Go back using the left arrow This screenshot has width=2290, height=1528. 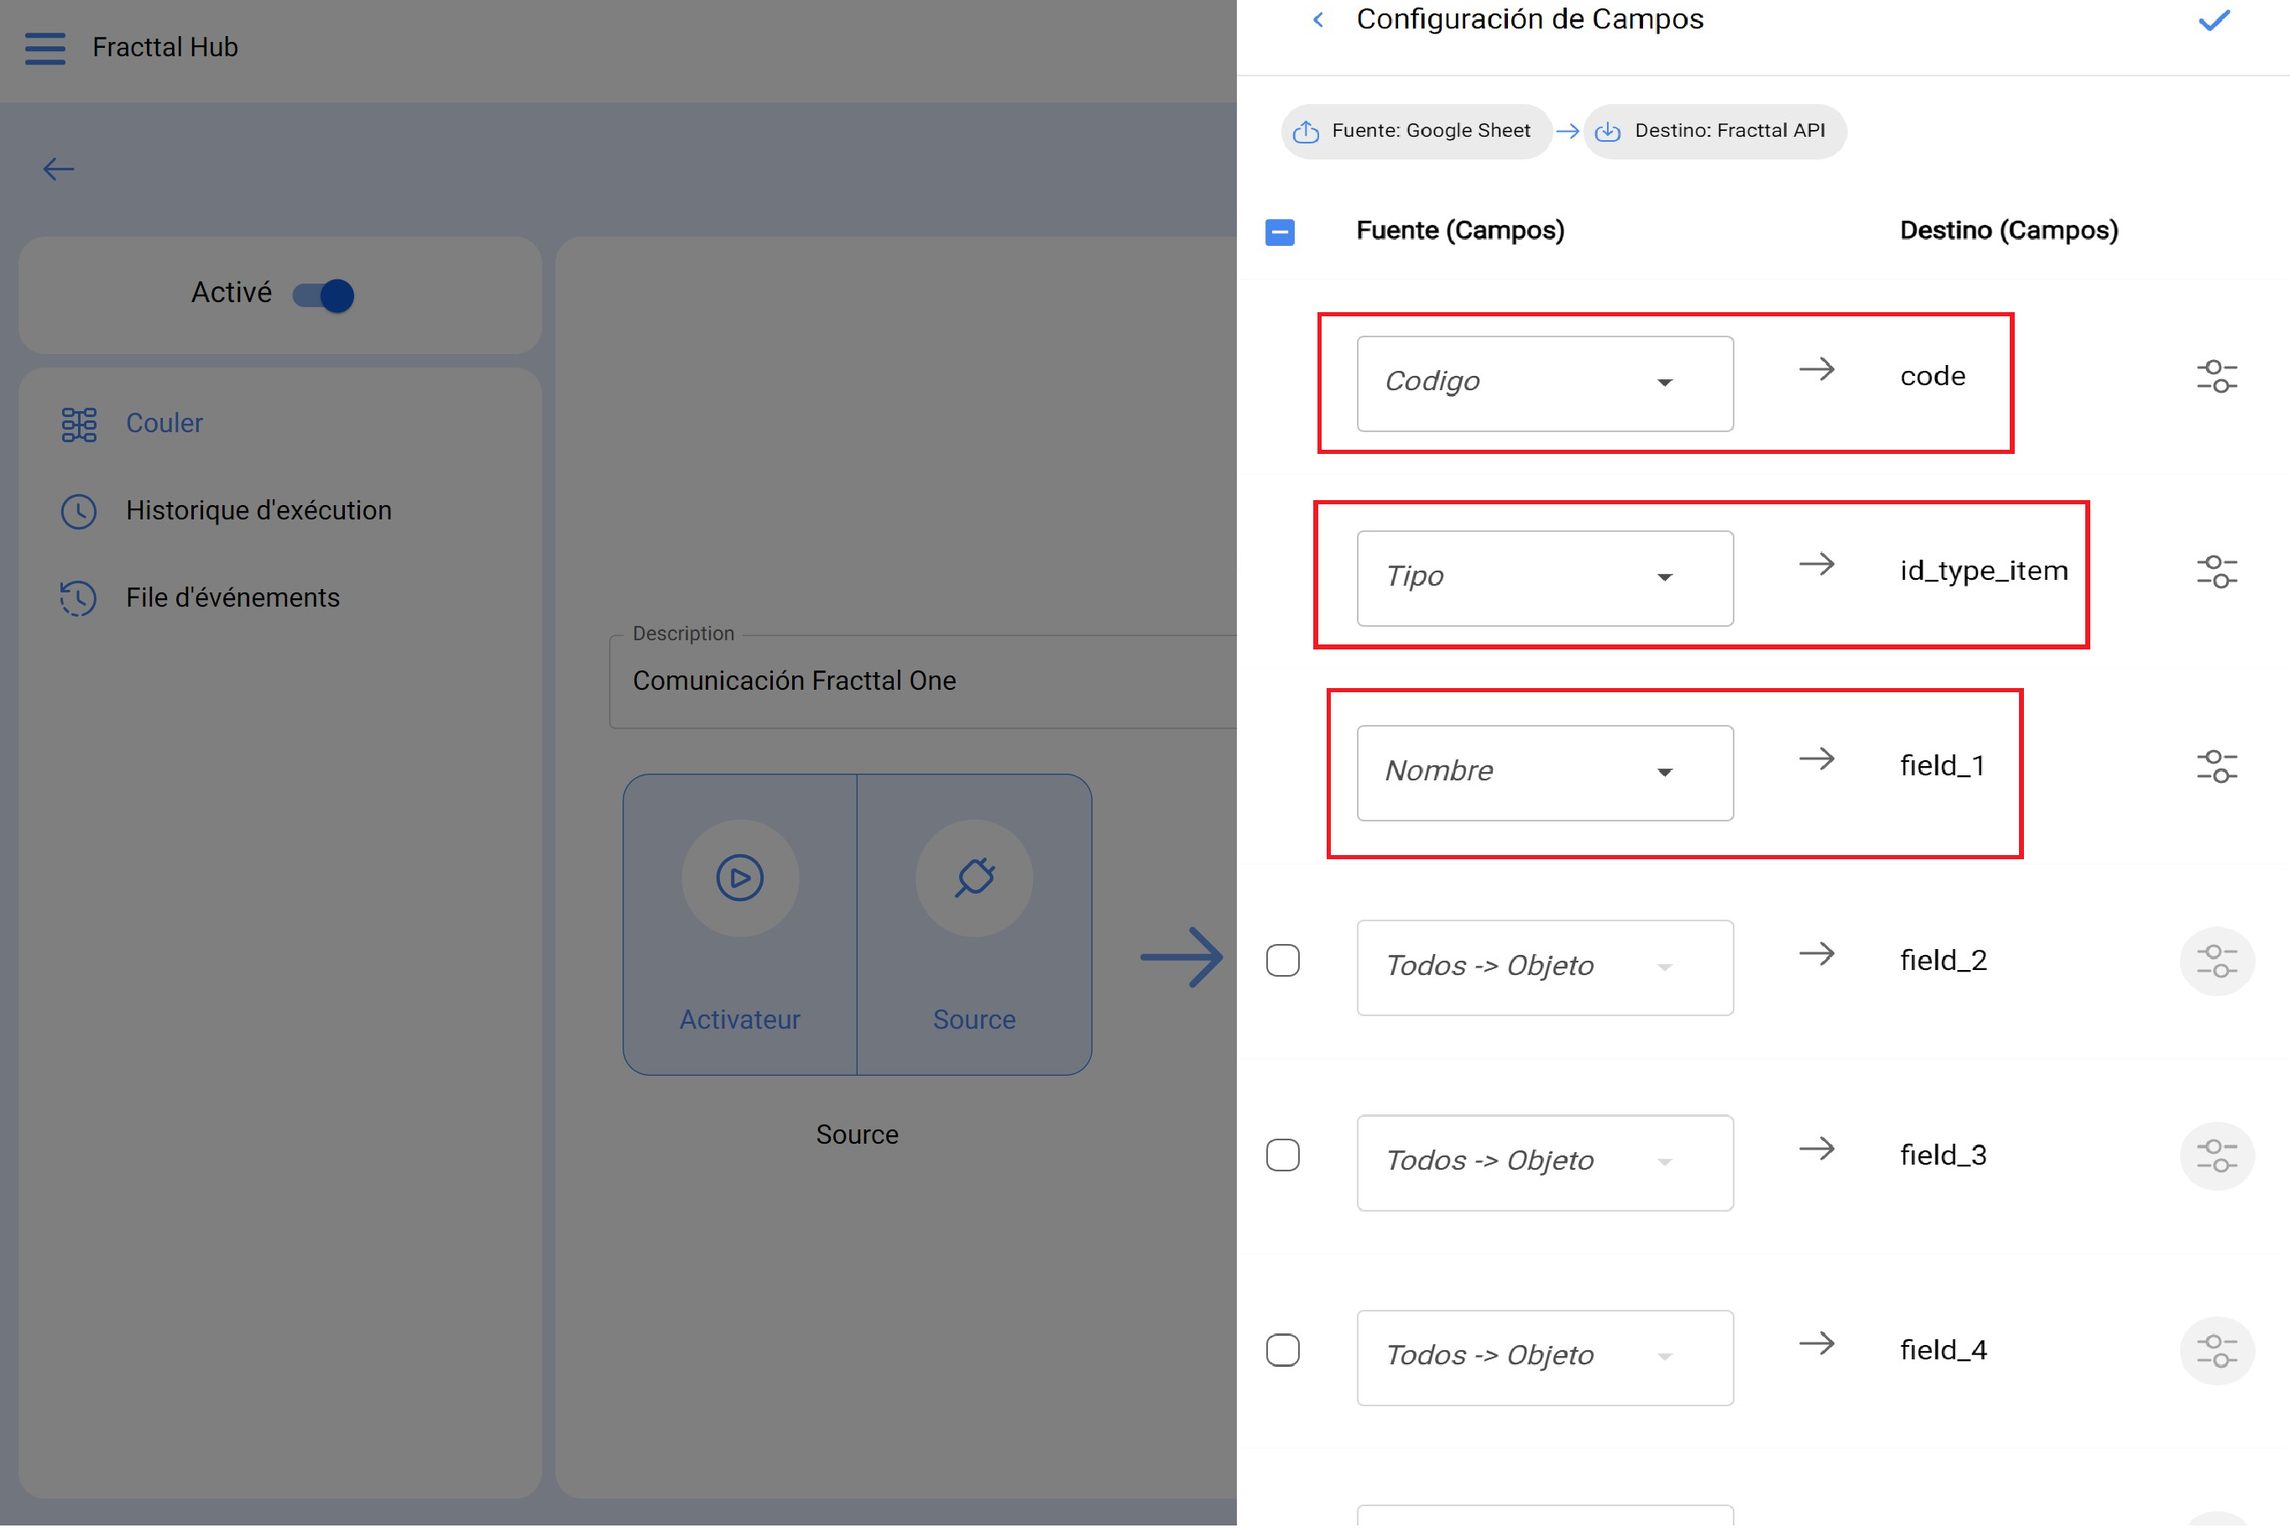(59, 169)
